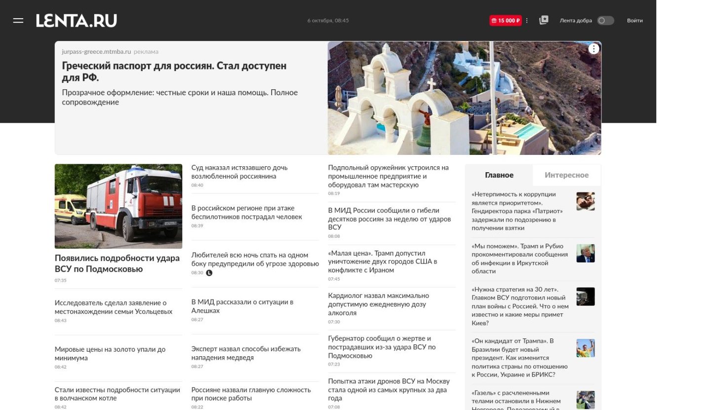Click the ad description about прозрачное оформление

click(x=180, y=97)
